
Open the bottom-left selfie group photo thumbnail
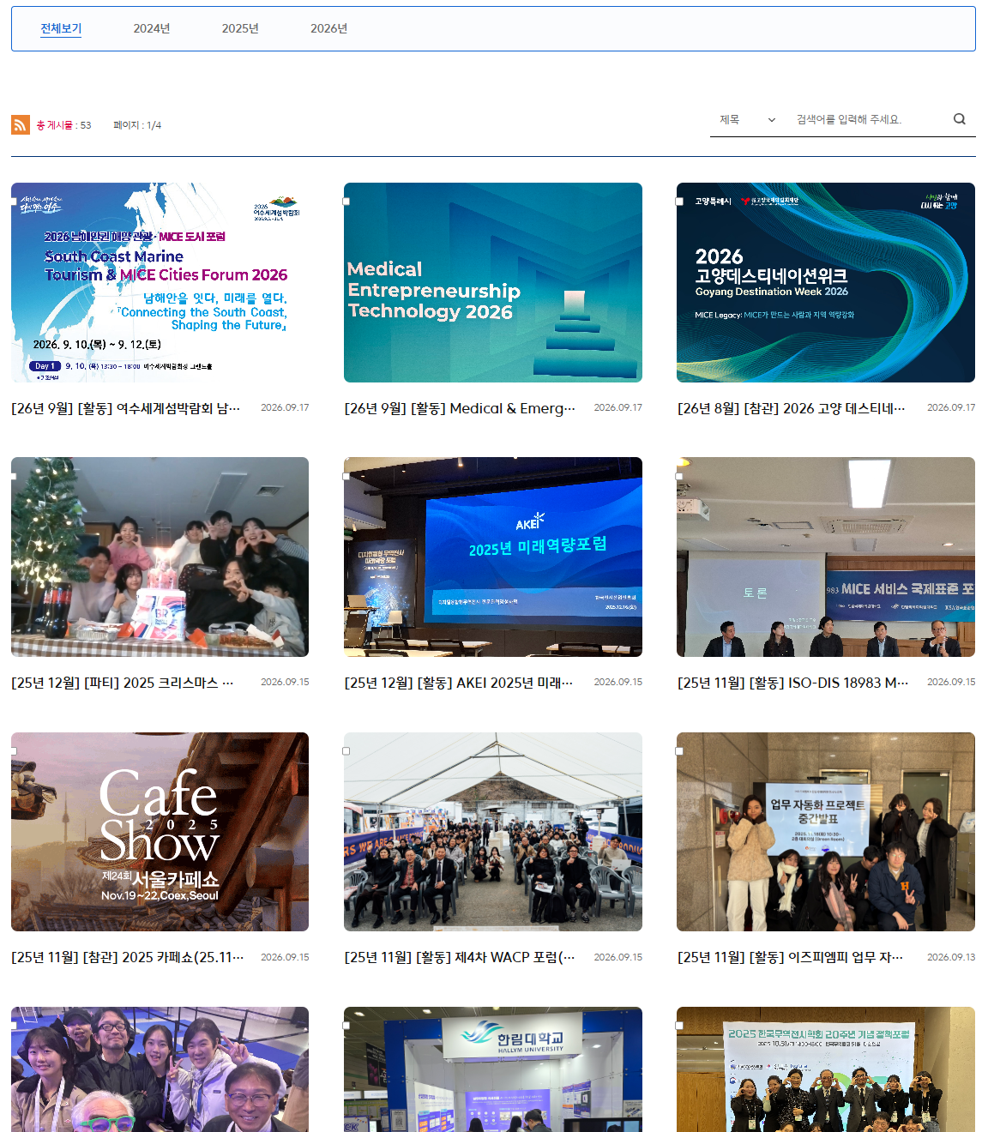(x=160, y=1069)
